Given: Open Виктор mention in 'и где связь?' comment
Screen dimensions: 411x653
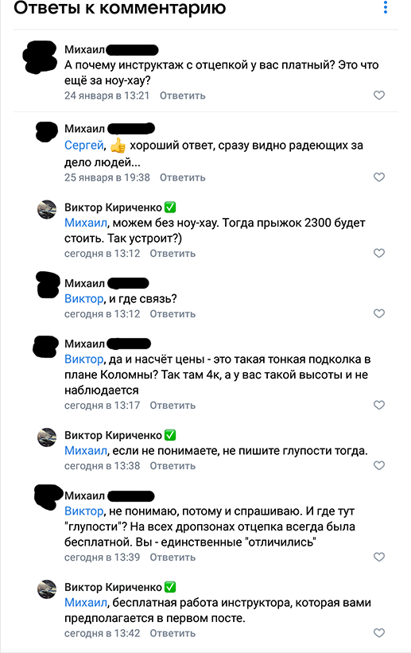Looking at the screenshot, I should [83, 299].
